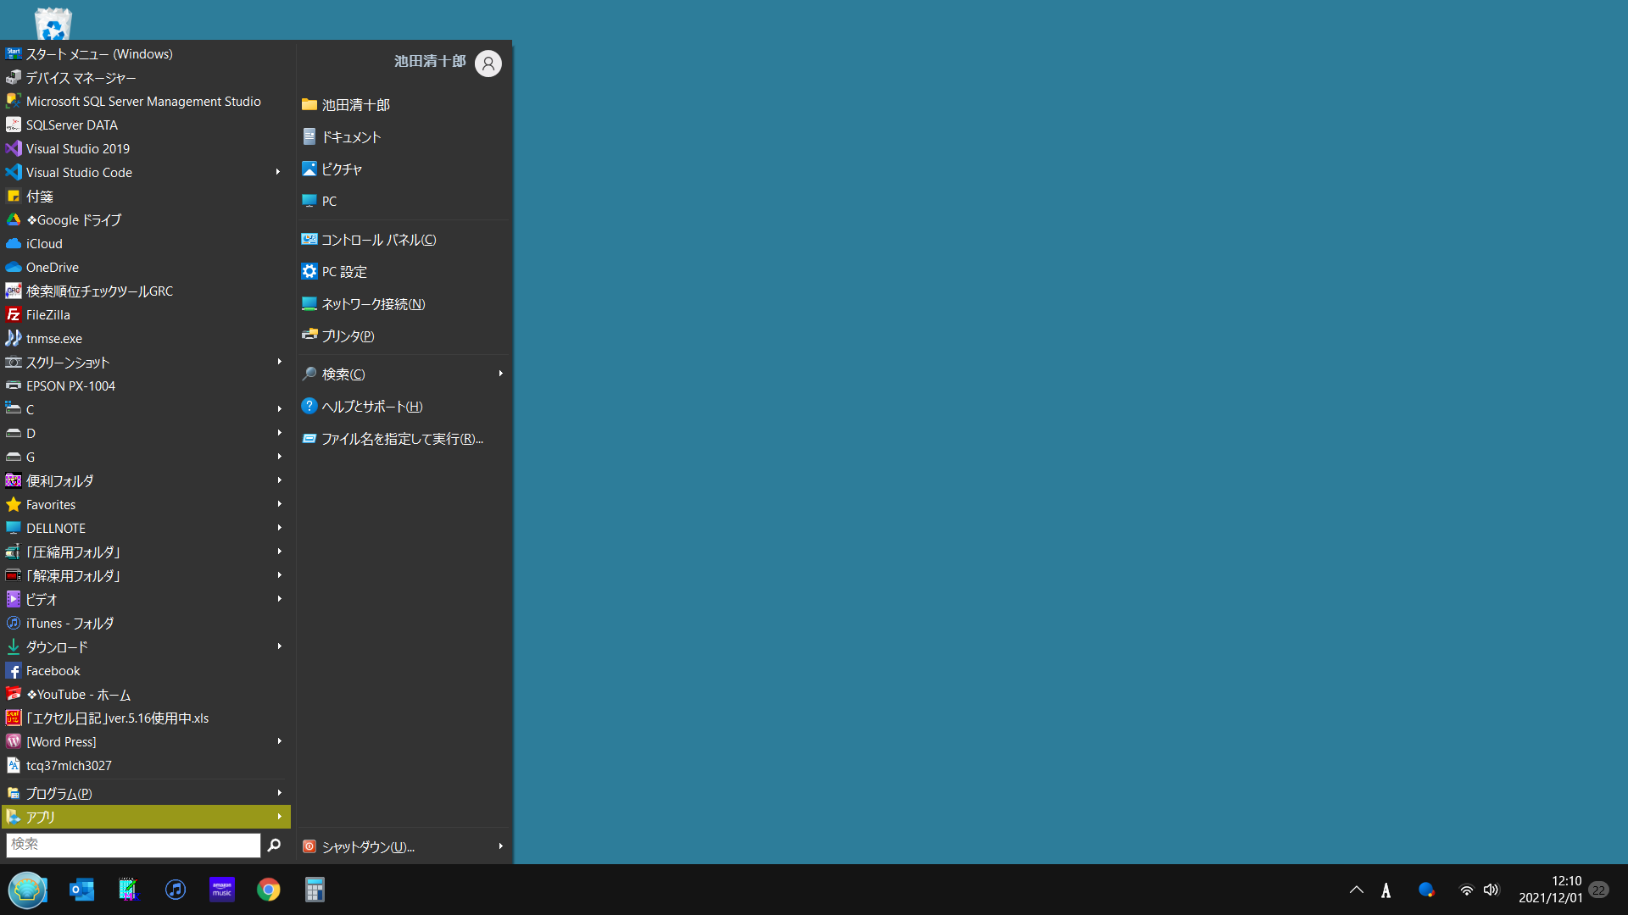Expand the シャットダウン options arrow
1628x915 pixels.
tap(500, 846)
